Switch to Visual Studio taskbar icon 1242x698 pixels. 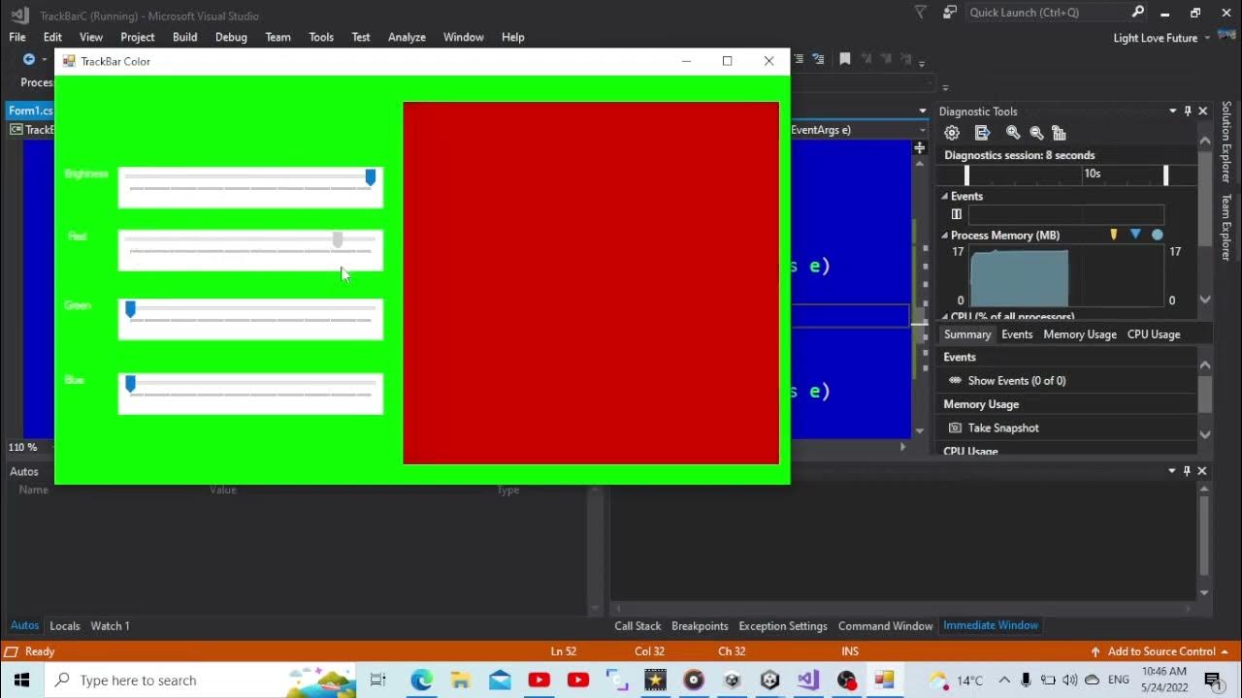[x=808, y=680]
